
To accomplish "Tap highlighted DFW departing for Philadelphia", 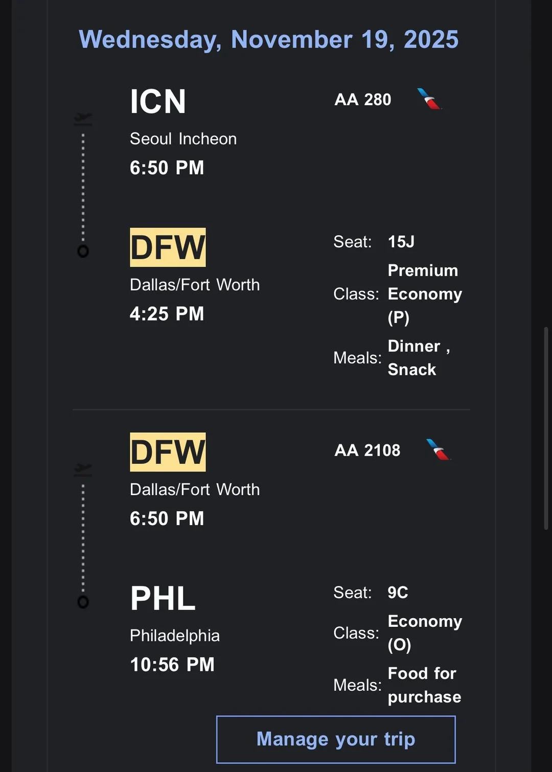I will (x=168, y=452).
